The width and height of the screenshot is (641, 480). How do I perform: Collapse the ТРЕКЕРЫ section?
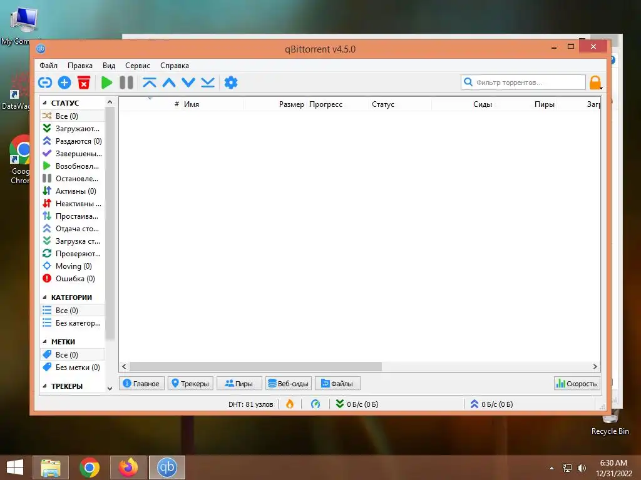pos(44,386)
